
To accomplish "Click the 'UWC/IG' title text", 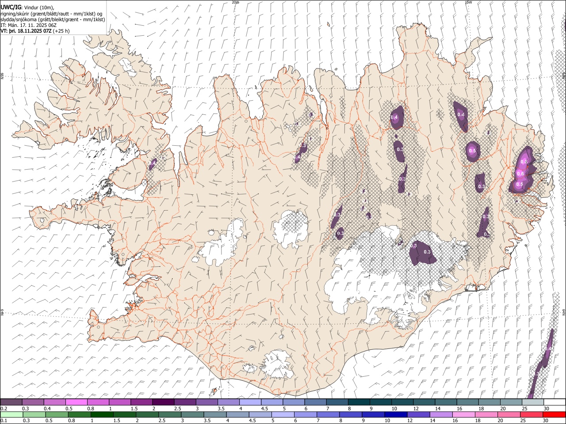I will [x=10, y=7].
